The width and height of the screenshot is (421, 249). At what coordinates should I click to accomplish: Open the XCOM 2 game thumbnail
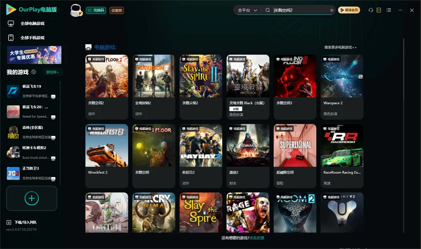click(x=295, y=212)
